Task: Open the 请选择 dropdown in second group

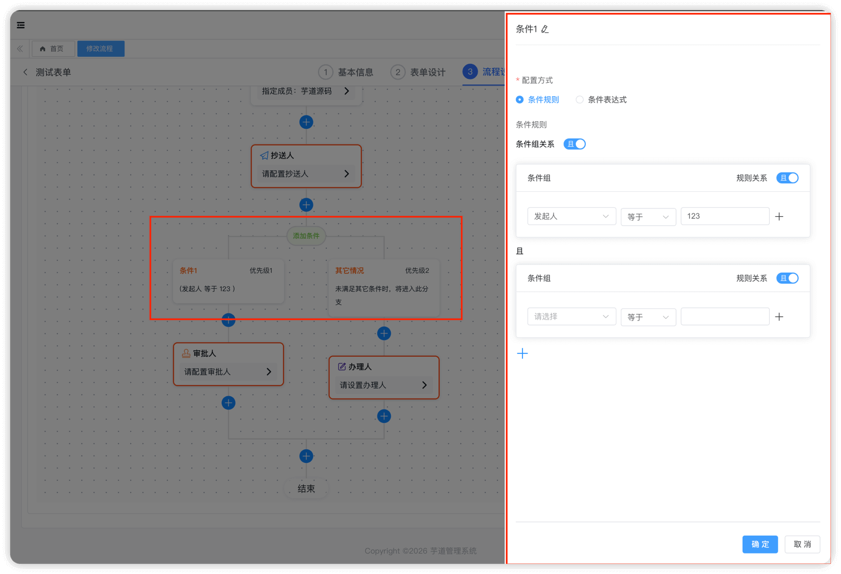Action: click(x=571, y=317)
